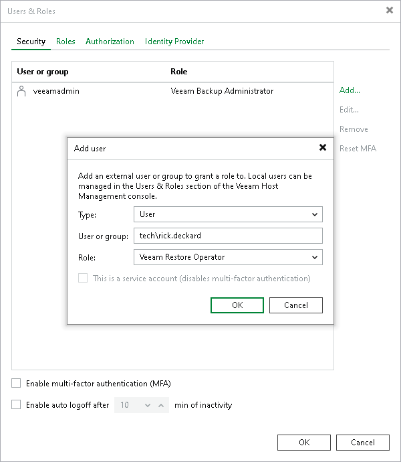Open the Type dropdown
Viewport: 401px width, 462px height.
tap(228, 214)
